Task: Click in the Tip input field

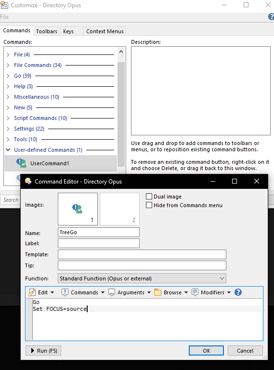Action: 142,265
